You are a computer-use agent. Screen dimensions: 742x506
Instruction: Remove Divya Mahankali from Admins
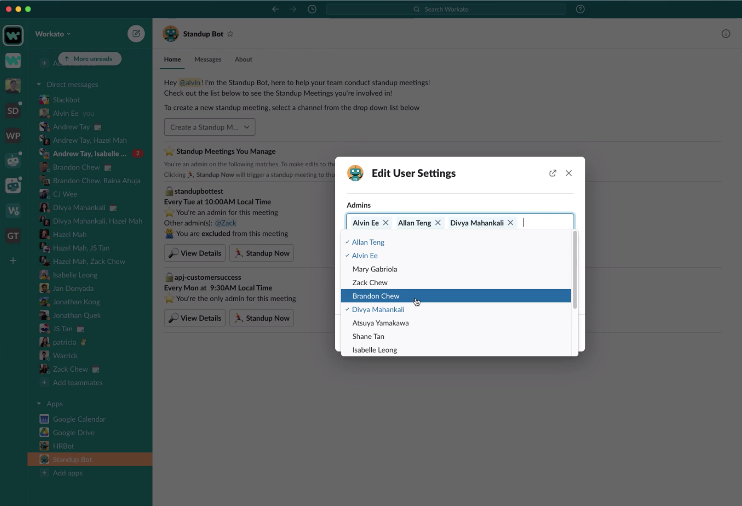coord(510,223)
